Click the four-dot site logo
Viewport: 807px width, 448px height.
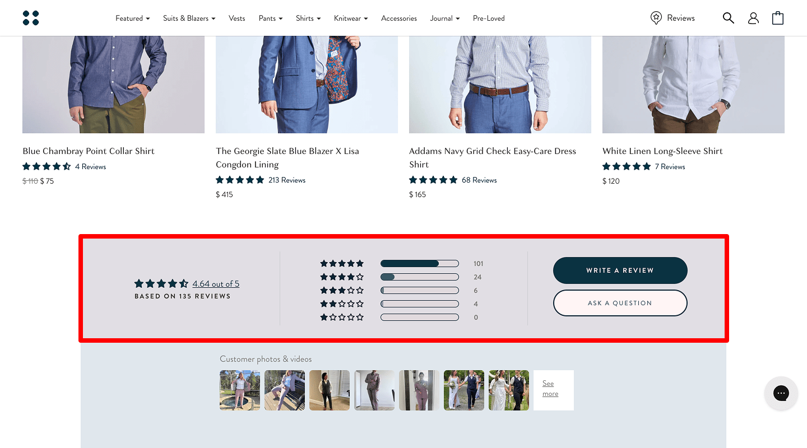[31, 18]
